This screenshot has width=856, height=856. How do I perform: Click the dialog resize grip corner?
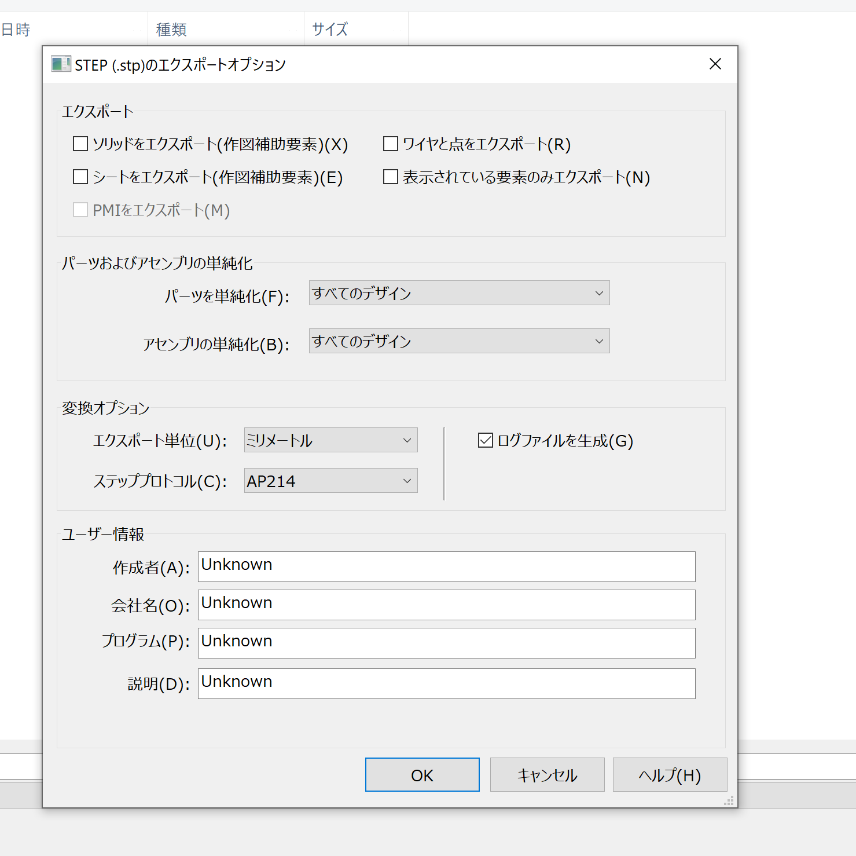coord(729,800)
